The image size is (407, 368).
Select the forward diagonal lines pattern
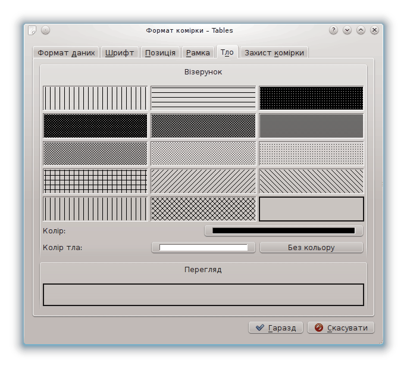203,181
